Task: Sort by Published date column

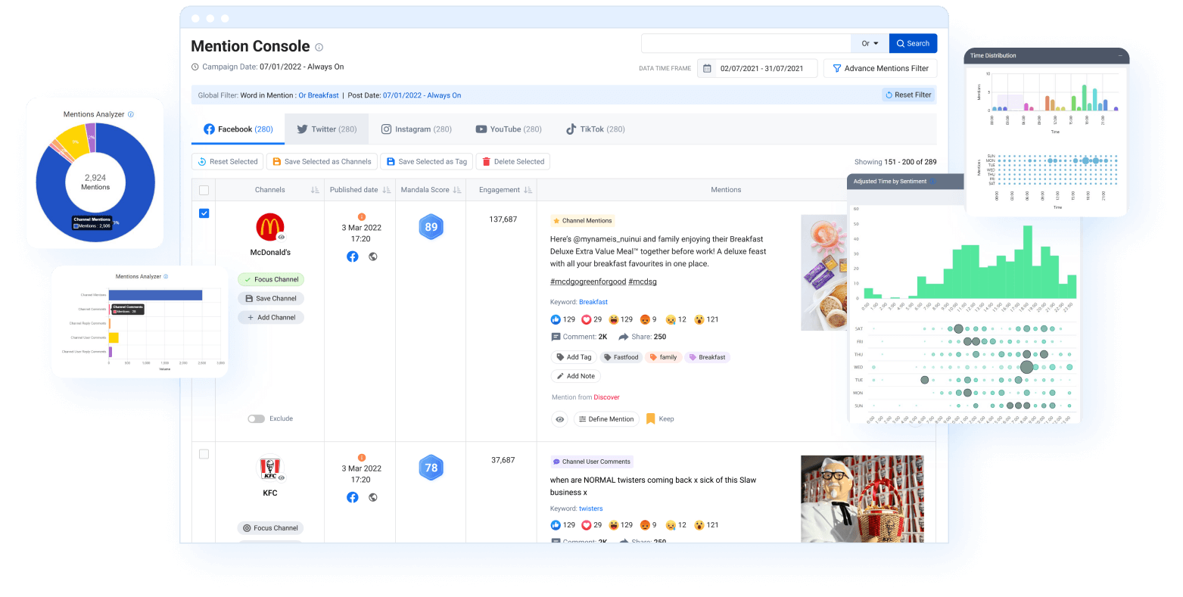Action: [x=386, y=190]
